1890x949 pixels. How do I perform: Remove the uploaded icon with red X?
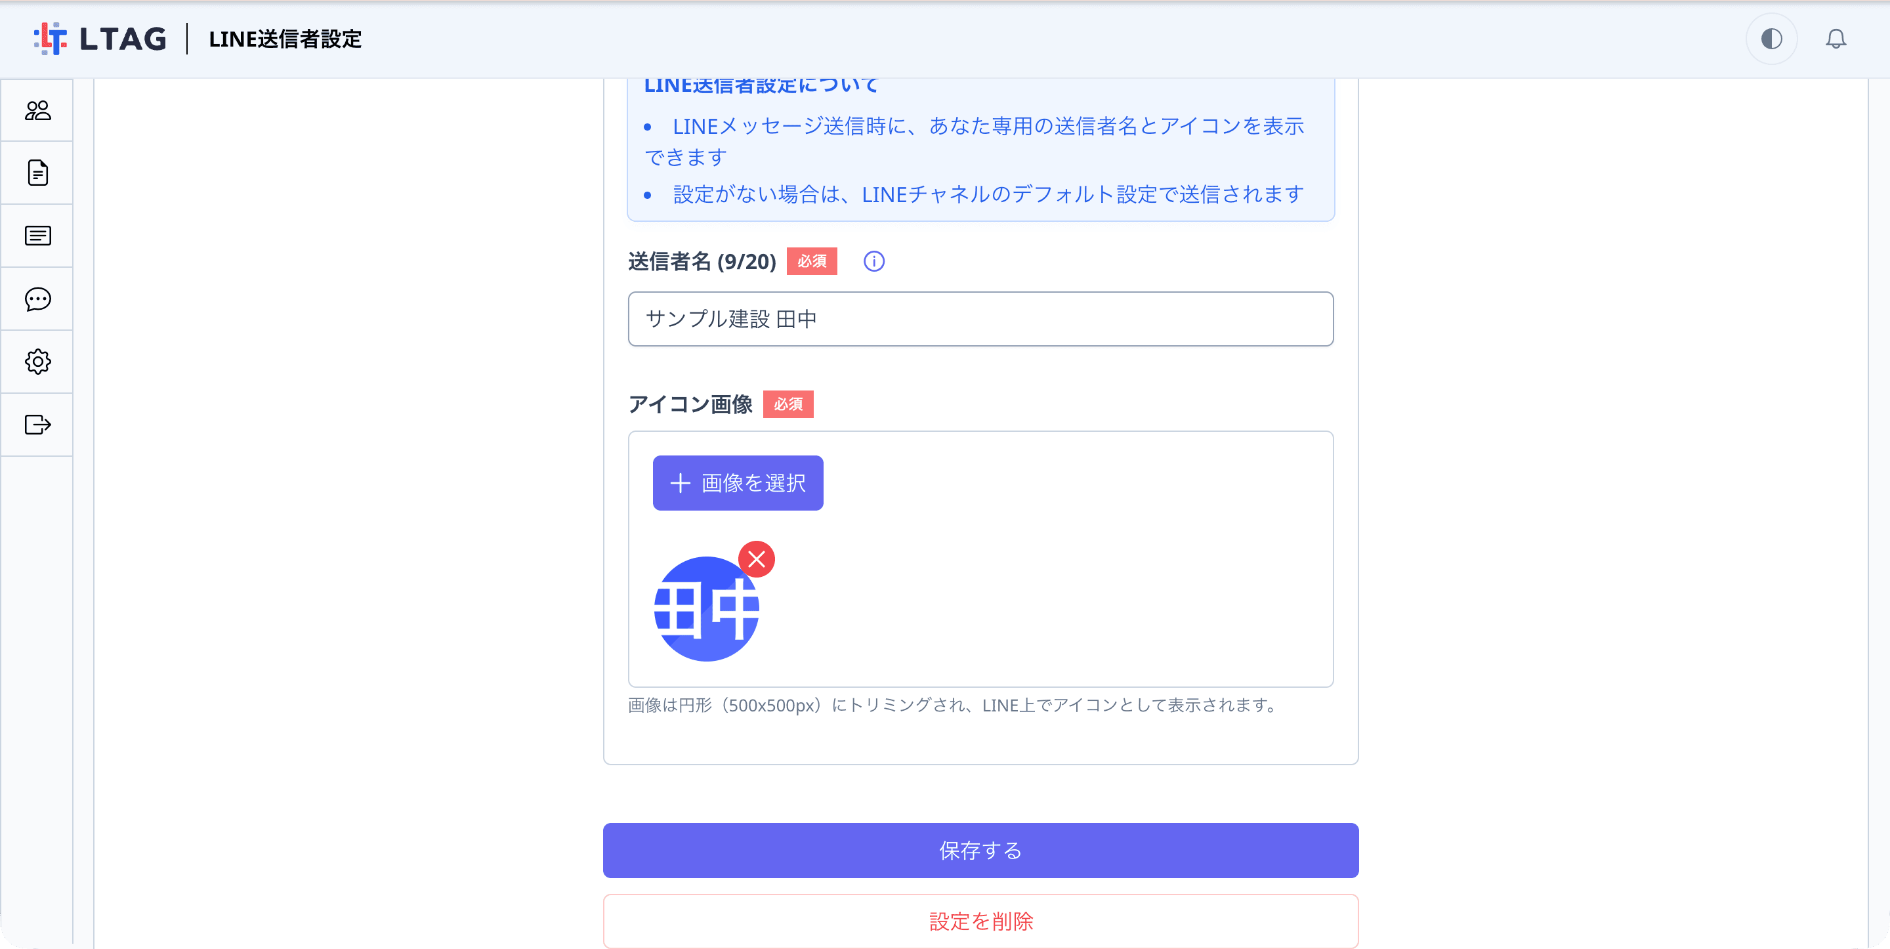point(757,559)
